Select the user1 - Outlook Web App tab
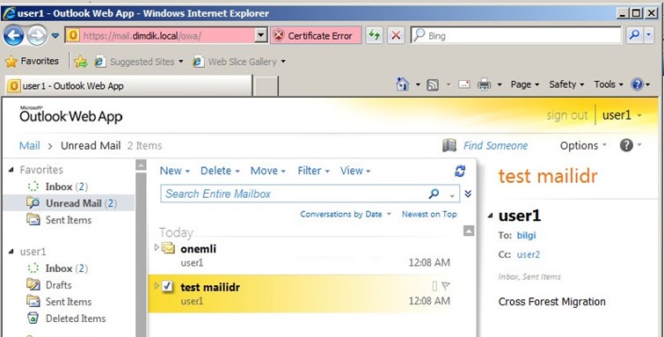The width and height of the screenshot is (664, 337). coord(128,86)
